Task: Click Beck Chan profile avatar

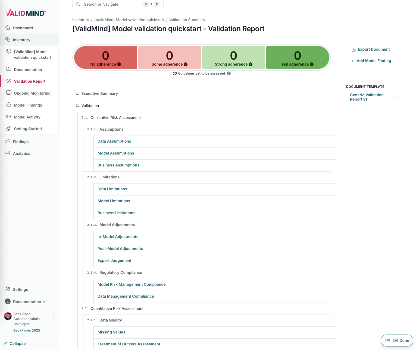Action: pos(8,316)
